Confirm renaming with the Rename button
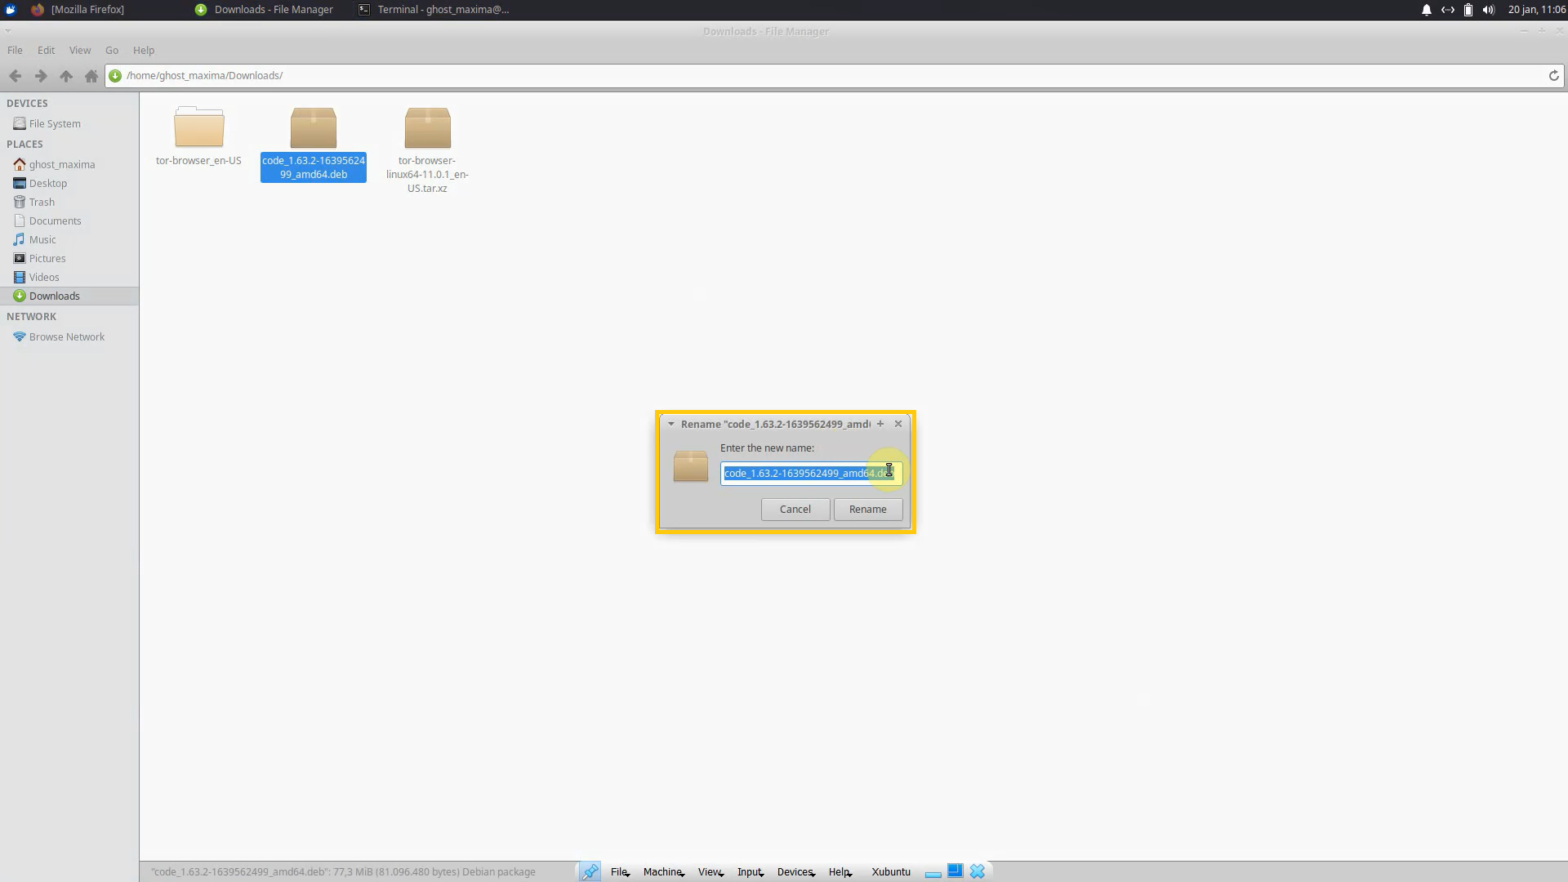Screen dimensions: 1568x882 click(x=867, y=509)
